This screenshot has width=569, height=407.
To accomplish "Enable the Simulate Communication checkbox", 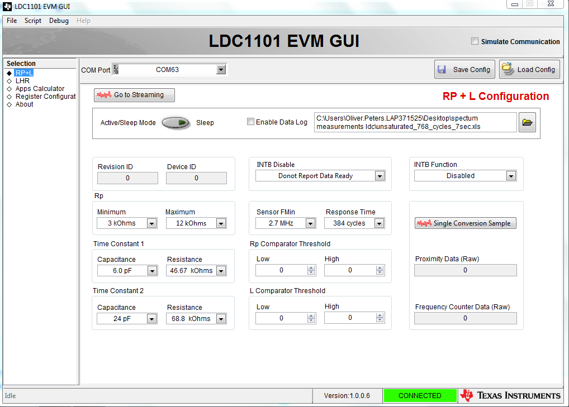I will coord(475,41).
